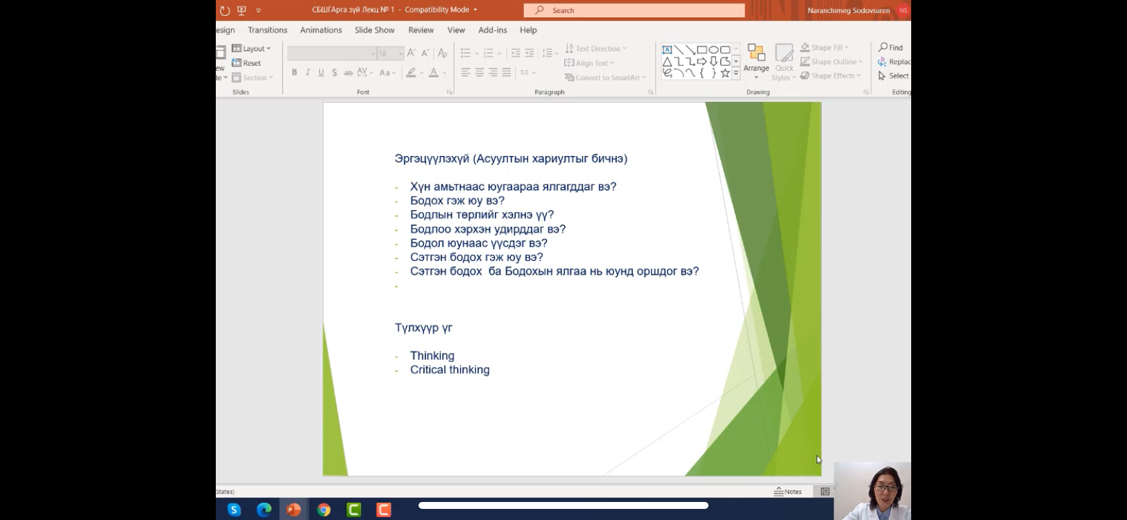Click the Reset slide icon
The height and width of the screenshot is (520, 1127).
pos(246,63)
